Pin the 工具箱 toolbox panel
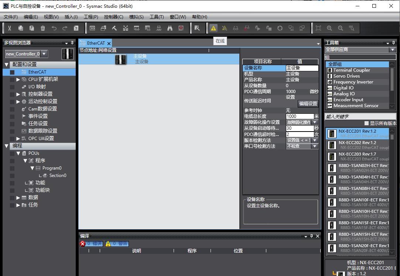The width and height of the screenshot is (400, 276). coord(393,43)
